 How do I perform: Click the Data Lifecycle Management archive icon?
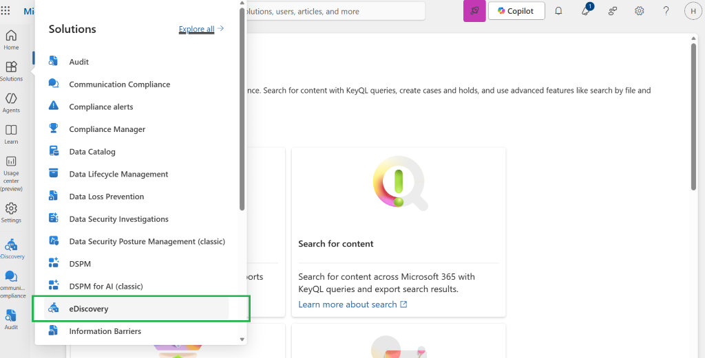(x=54, y=173)
